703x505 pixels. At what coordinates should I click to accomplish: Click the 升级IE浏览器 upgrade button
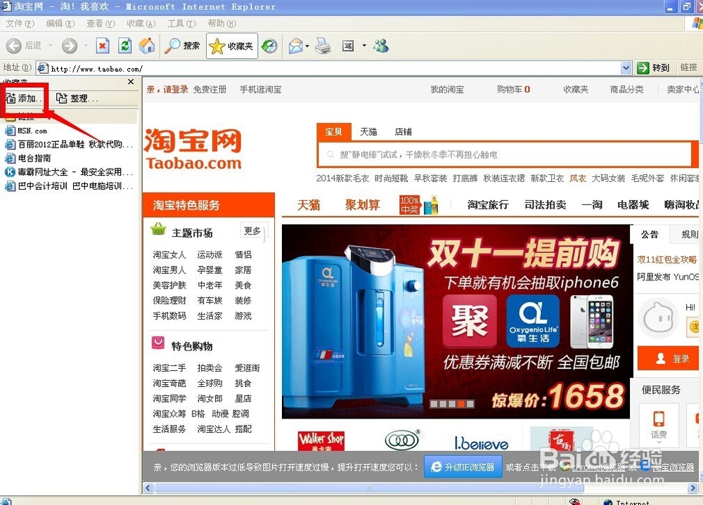coord(463,467)
